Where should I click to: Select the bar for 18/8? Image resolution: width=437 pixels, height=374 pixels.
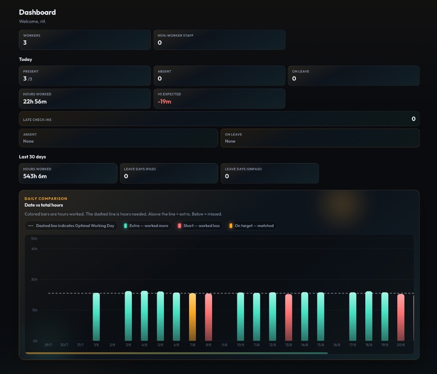[x=369, y=316]
